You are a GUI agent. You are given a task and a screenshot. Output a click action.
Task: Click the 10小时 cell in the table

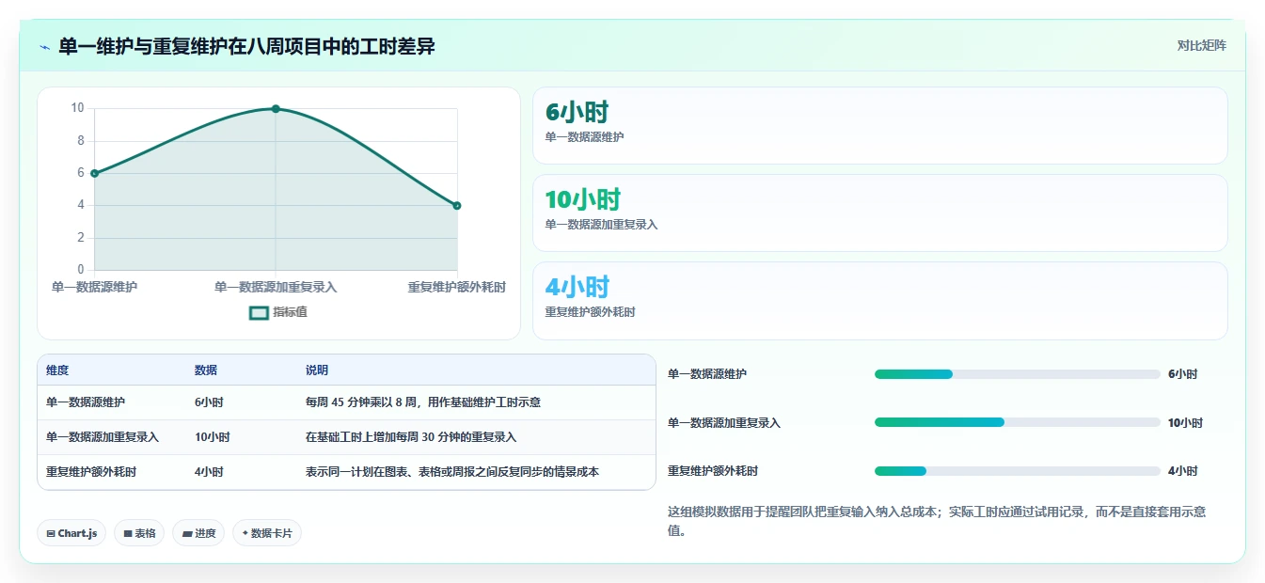(212, 437)
